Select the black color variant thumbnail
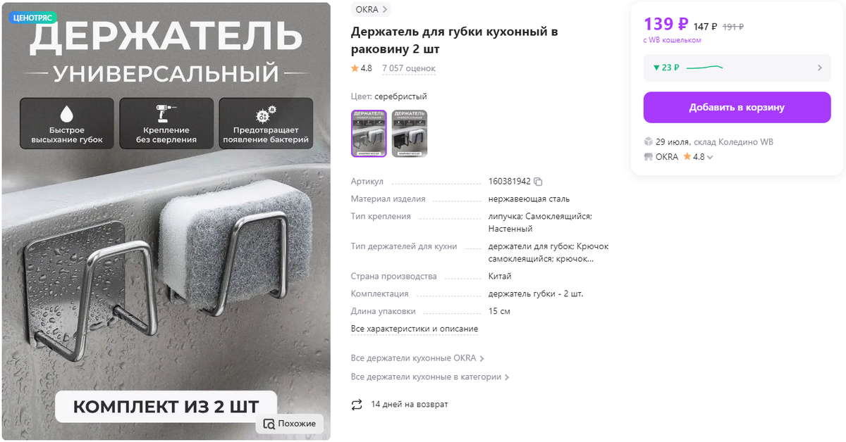The height and width of the screenshot is (442, 846). (x=410, y=133)
